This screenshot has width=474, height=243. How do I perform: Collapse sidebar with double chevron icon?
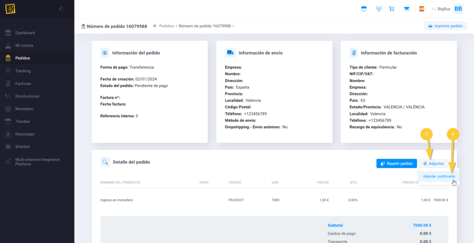pyautogui.click(x=62, y=9)
